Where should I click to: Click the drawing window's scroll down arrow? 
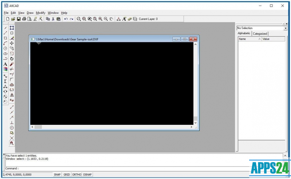coord(195,123)
